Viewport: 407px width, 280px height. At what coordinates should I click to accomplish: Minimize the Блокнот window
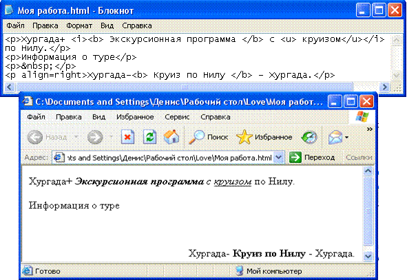[363, 10]
